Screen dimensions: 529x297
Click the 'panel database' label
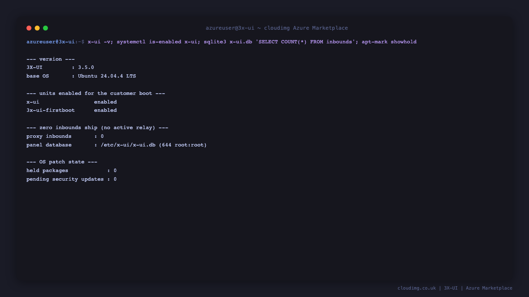49,145
